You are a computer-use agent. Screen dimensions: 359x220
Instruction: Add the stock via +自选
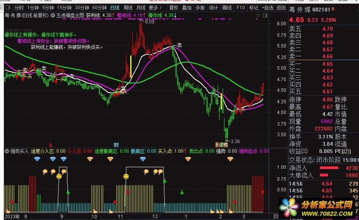pos(268,8)
